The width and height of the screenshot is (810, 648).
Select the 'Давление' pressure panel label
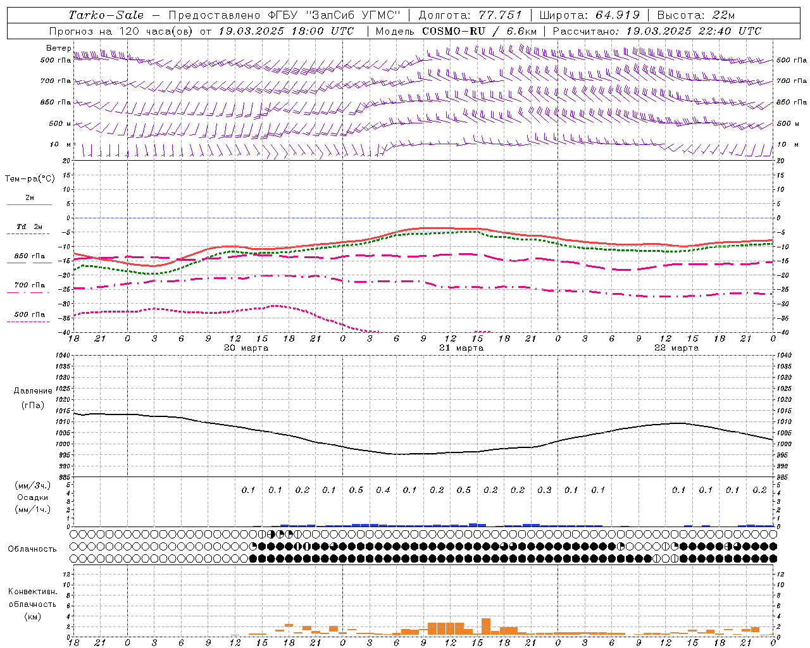click(33, 391)
